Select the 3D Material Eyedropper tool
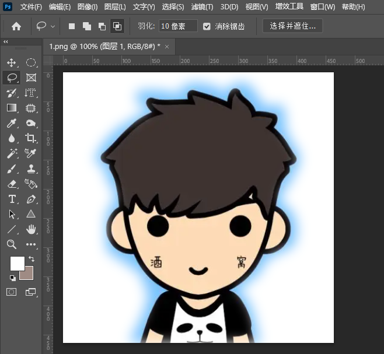Viewport: 384px width, 354px height. tap(31, 153)
